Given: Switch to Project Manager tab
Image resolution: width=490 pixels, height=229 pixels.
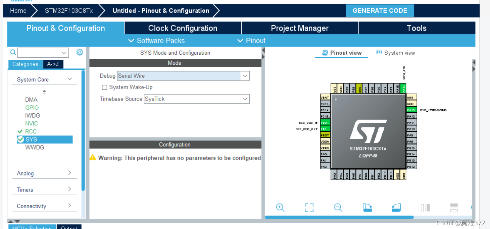Looking at the screenshot, I should tap(300, 28).
